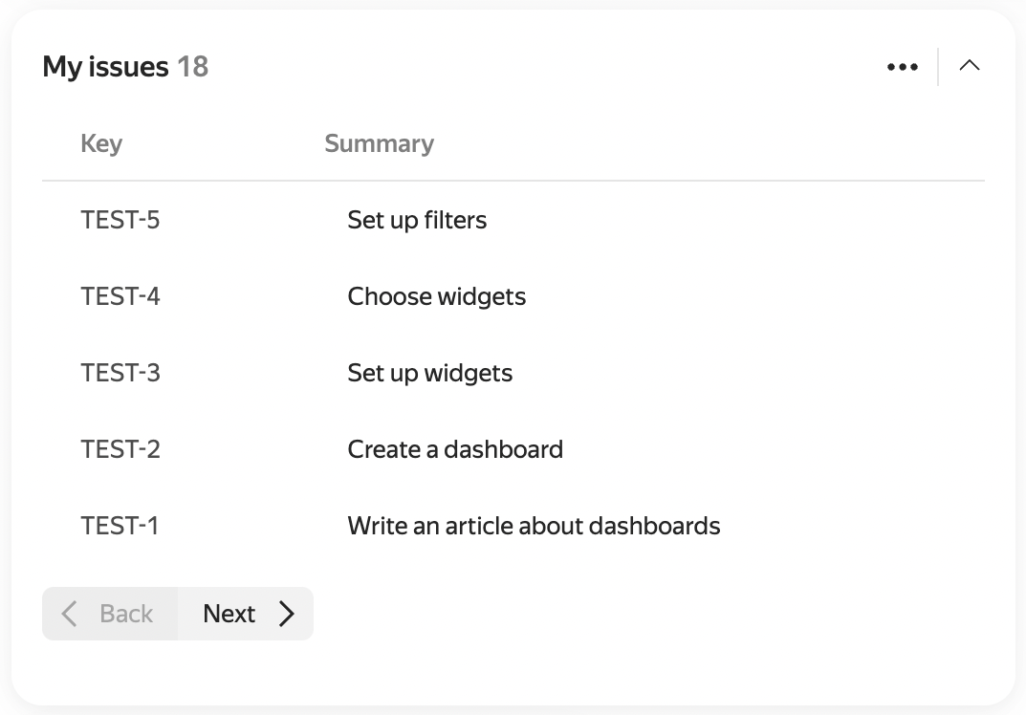
Task: Click the left chevron arrow beside Back
Action: click(x=70, y=614)
